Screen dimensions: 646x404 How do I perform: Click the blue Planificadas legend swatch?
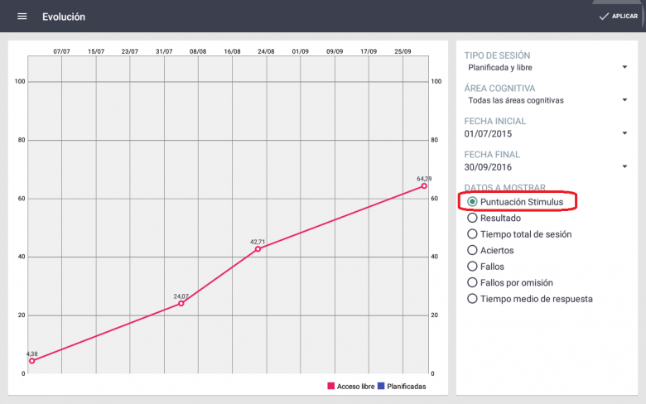380,387
